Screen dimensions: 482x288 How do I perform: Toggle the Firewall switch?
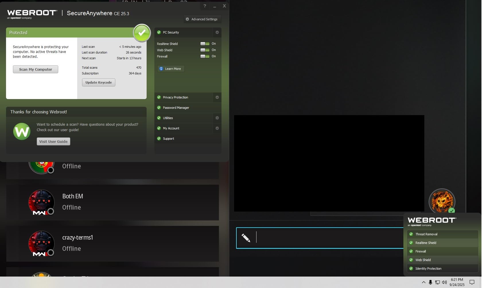[205, 56]
